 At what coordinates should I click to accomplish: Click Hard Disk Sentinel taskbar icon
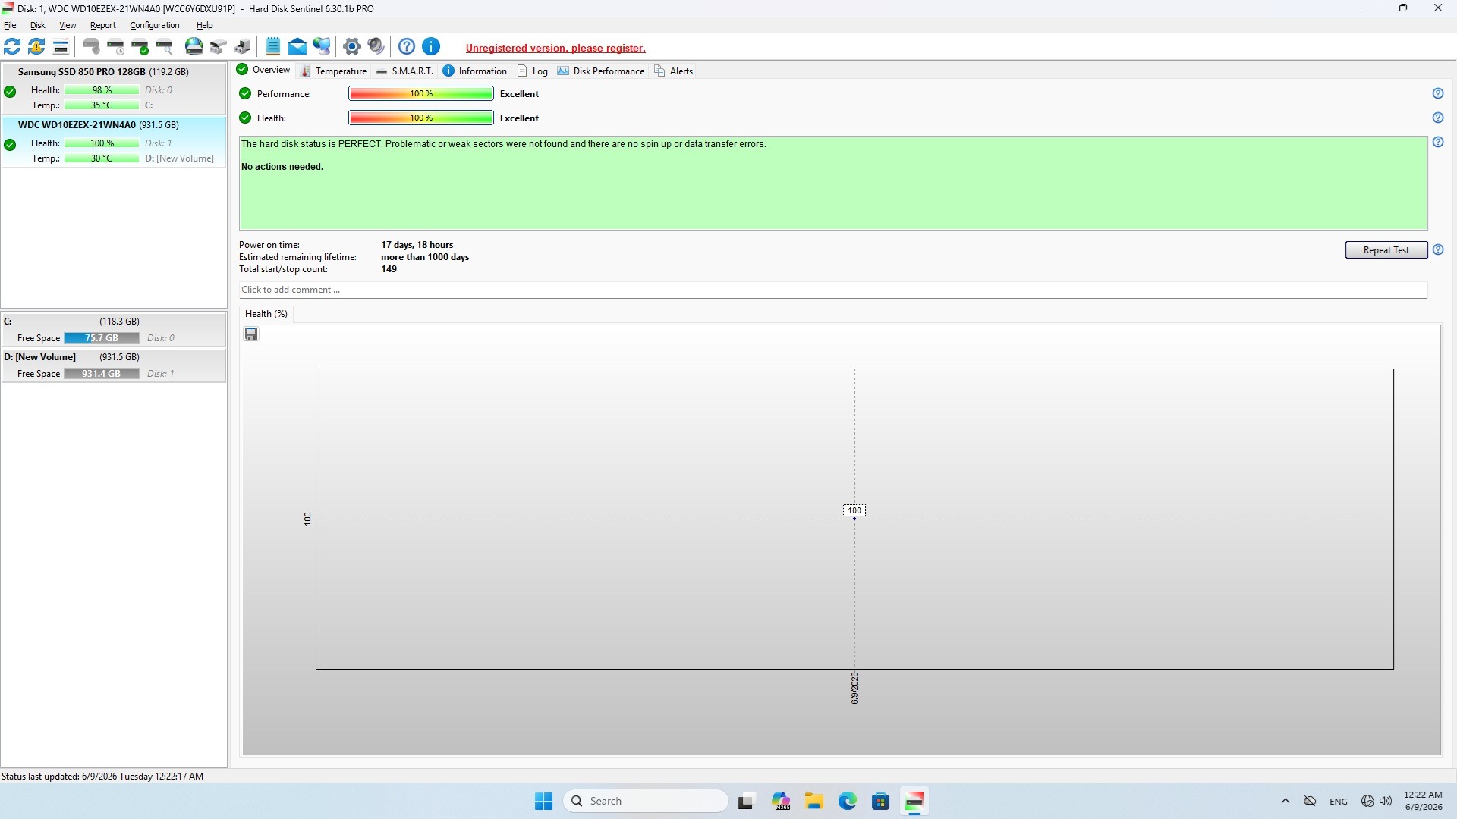click(914, 801)
